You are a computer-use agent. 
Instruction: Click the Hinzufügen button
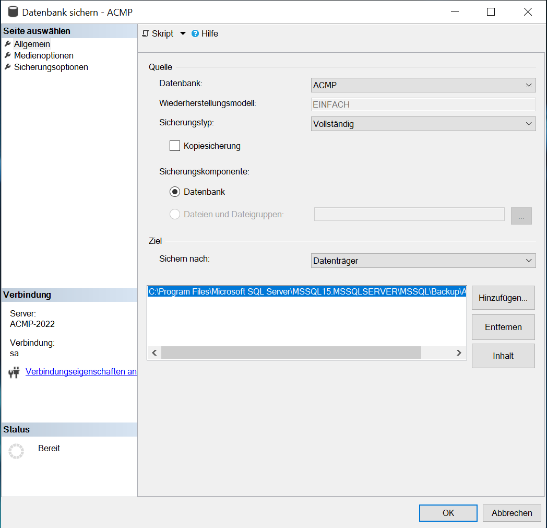coord(503,298)
